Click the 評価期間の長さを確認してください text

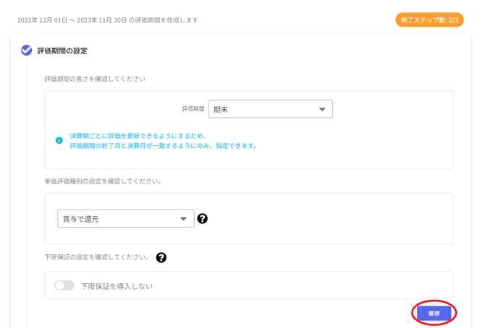click(x=95, y=79)
